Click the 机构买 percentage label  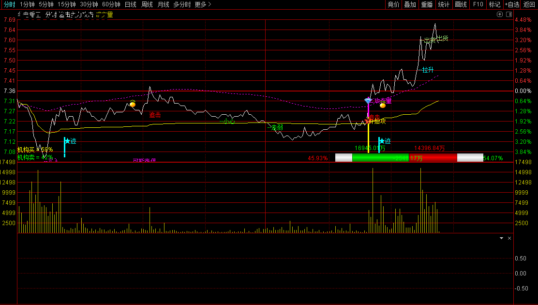pos(35,150)
